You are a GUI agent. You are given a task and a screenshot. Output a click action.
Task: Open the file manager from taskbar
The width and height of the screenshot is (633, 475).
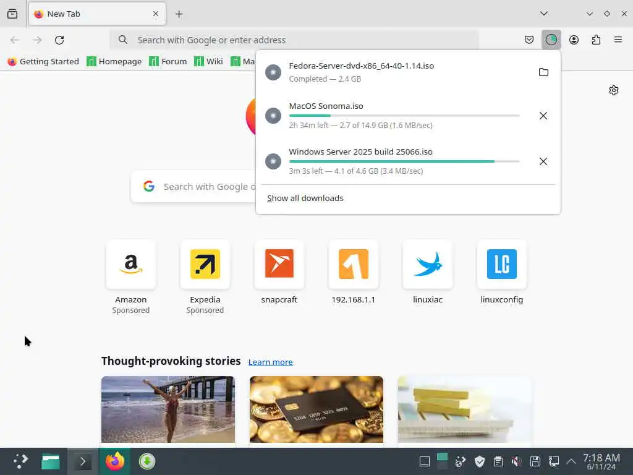point(51,461)
